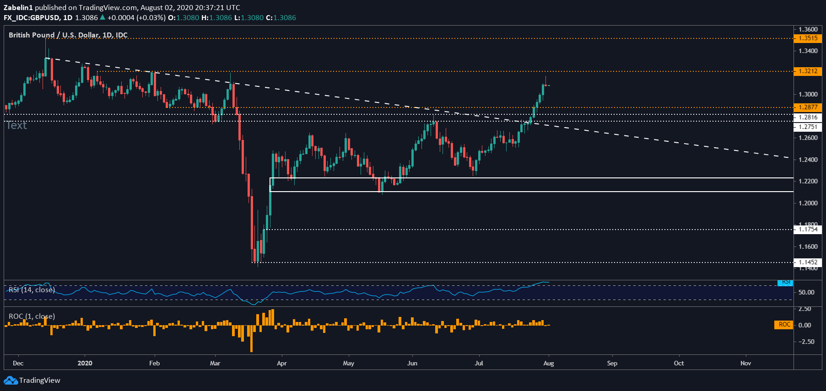
Task: Click the TradingView wordmark at bottom left
Action: coord(40,380)
